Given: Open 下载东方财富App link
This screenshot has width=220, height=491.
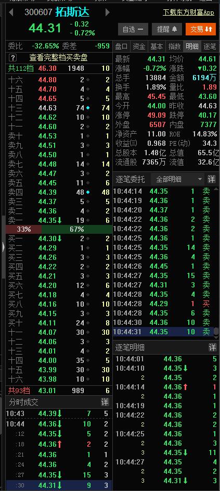Looking at the screenshot, I should point(188,12).
